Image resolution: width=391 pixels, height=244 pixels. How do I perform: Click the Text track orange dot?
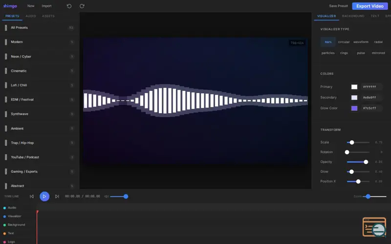coord(4,234)
